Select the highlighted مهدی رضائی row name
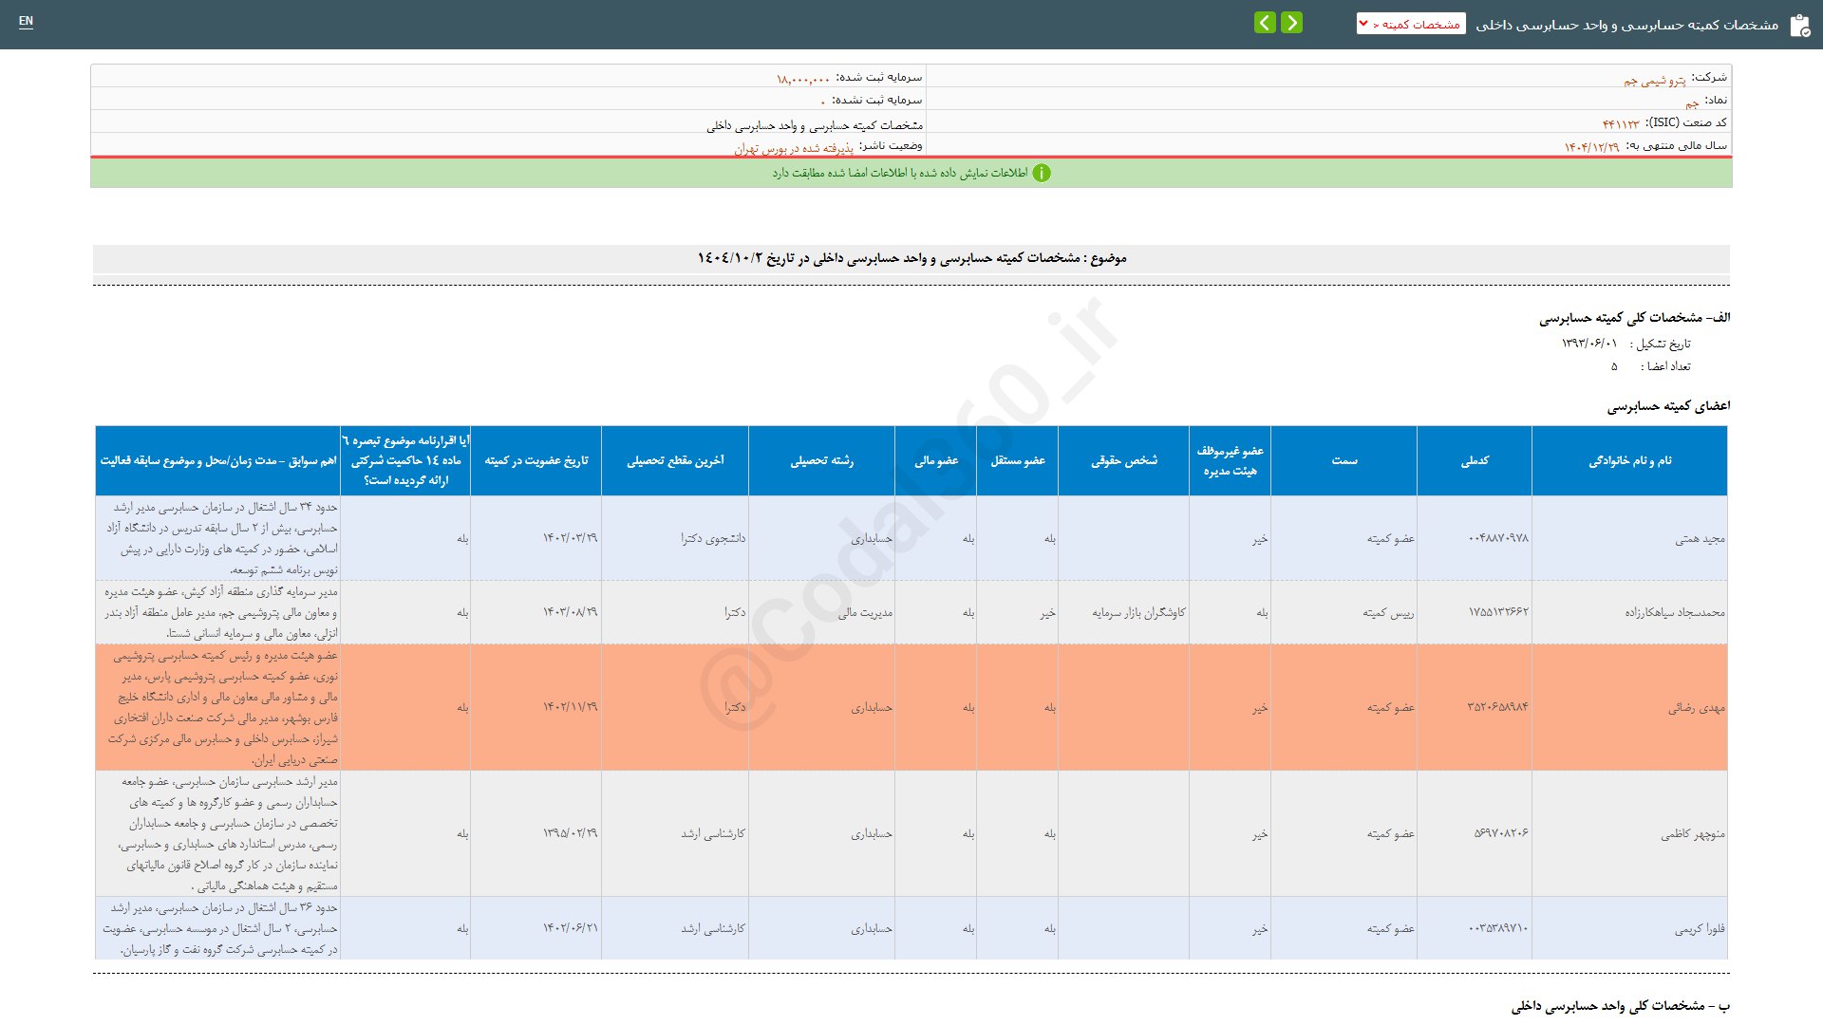The height and width of the screenshot is (1025, 1823). tap(1696, 708)
